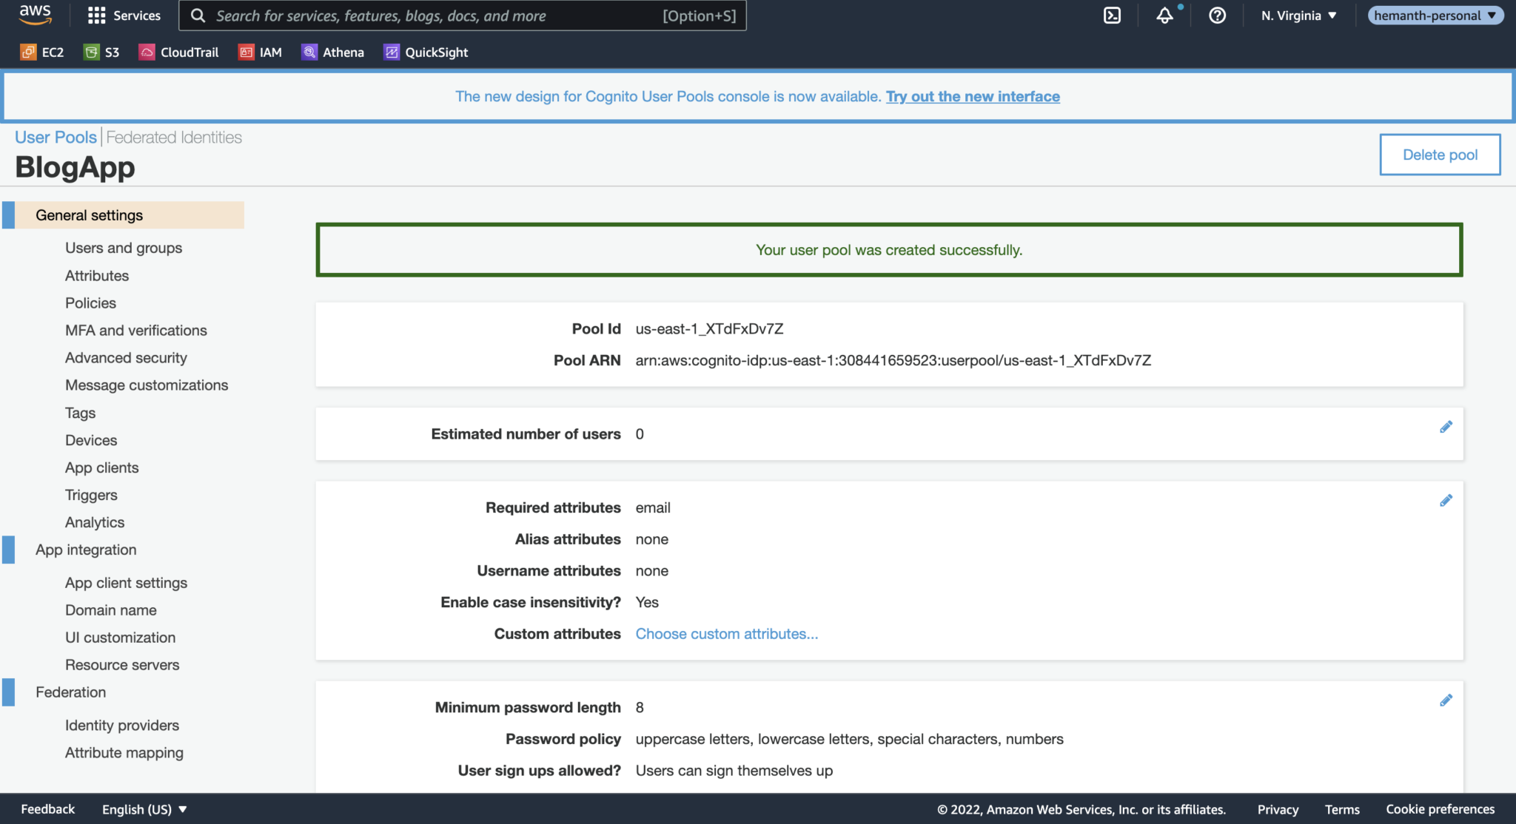1516x824 pixels.
Task: Select Users and groups in the sidebar
Action: [x=123, y=248]
